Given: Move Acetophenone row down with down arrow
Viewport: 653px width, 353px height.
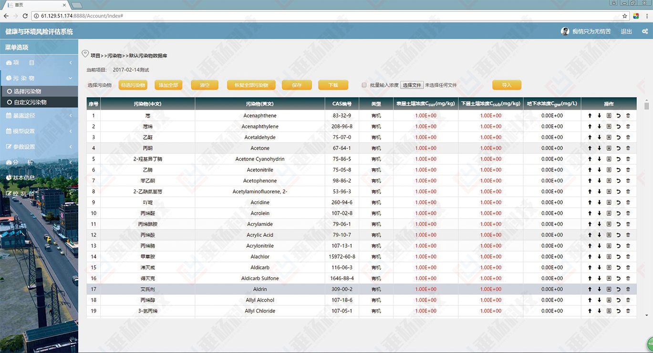Looking at the screenshot, I should [599, 181].
